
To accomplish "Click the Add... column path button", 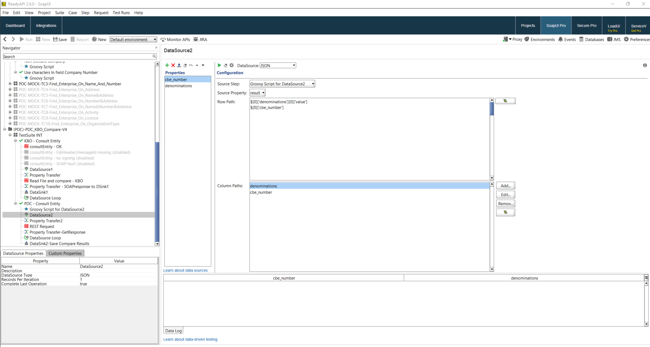I will [x=505, y=186].
